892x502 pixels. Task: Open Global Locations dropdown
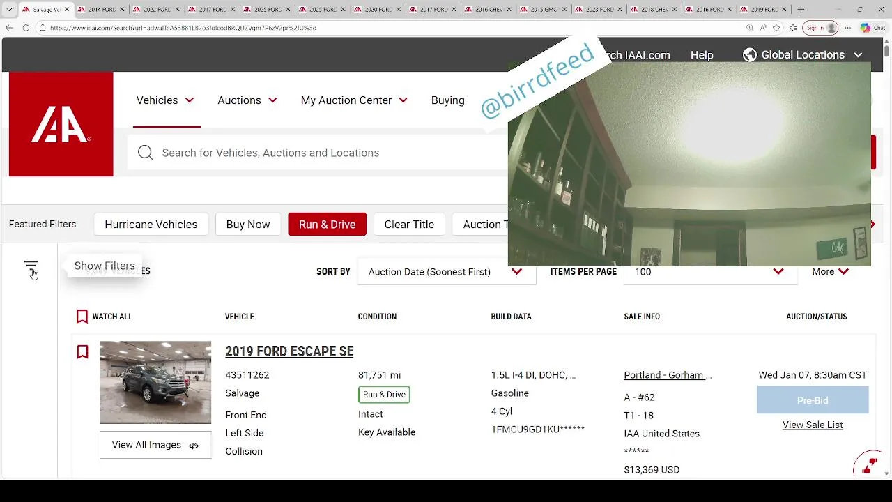(x=803, y=55)
